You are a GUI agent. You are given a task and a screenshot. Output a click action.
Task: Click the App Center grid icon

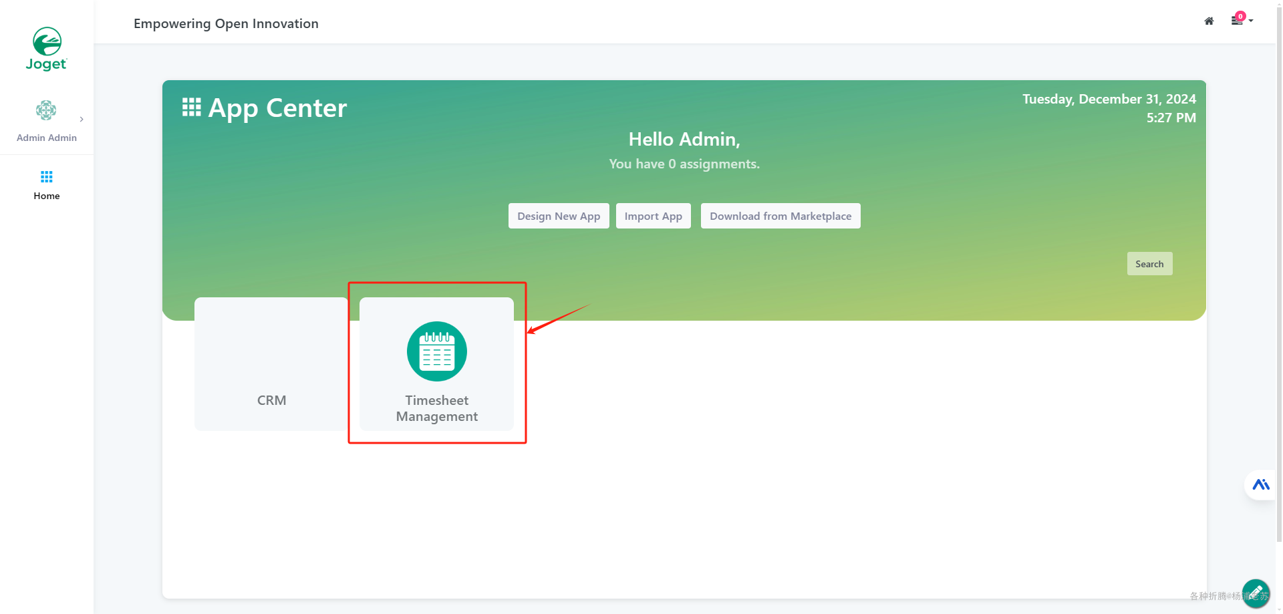coord(192,108)
